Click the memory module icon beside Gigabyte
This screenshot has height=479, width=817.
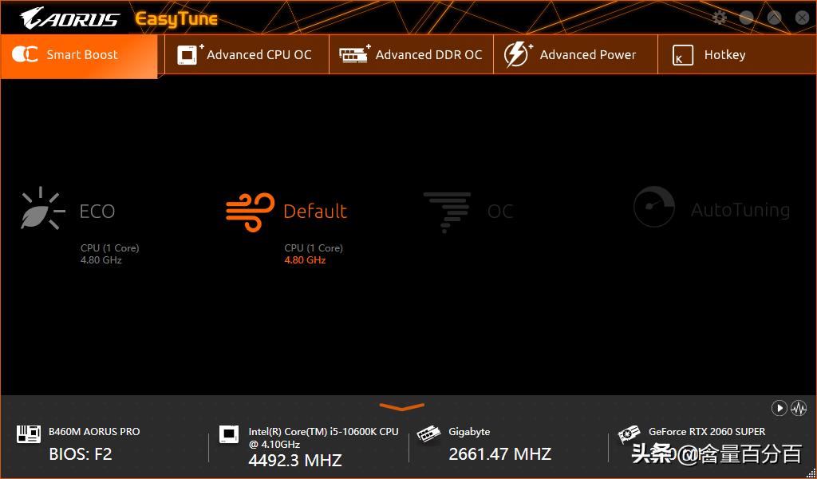click(428, 434)
